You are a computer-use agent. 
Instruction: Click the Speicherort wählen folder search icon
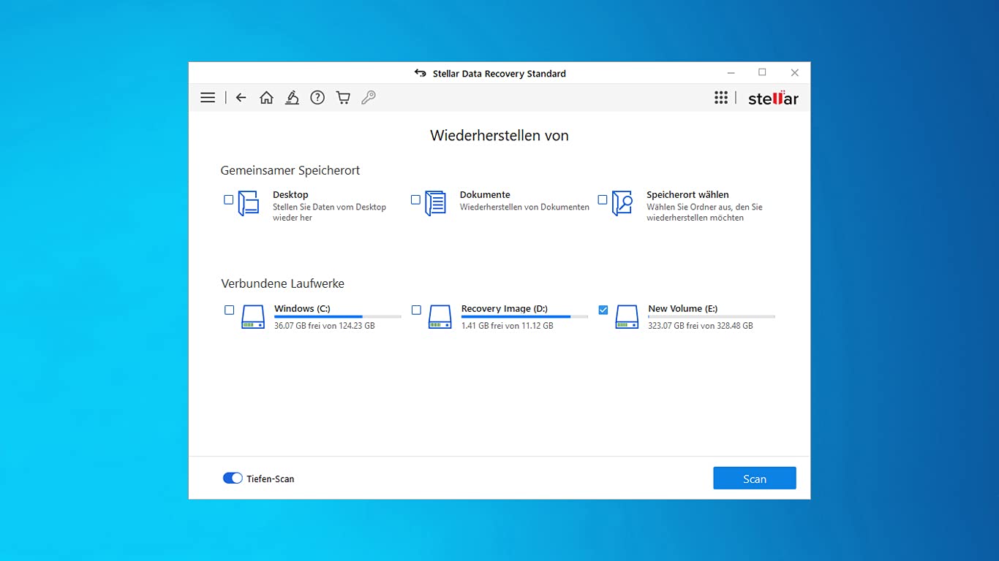point(622,203)
